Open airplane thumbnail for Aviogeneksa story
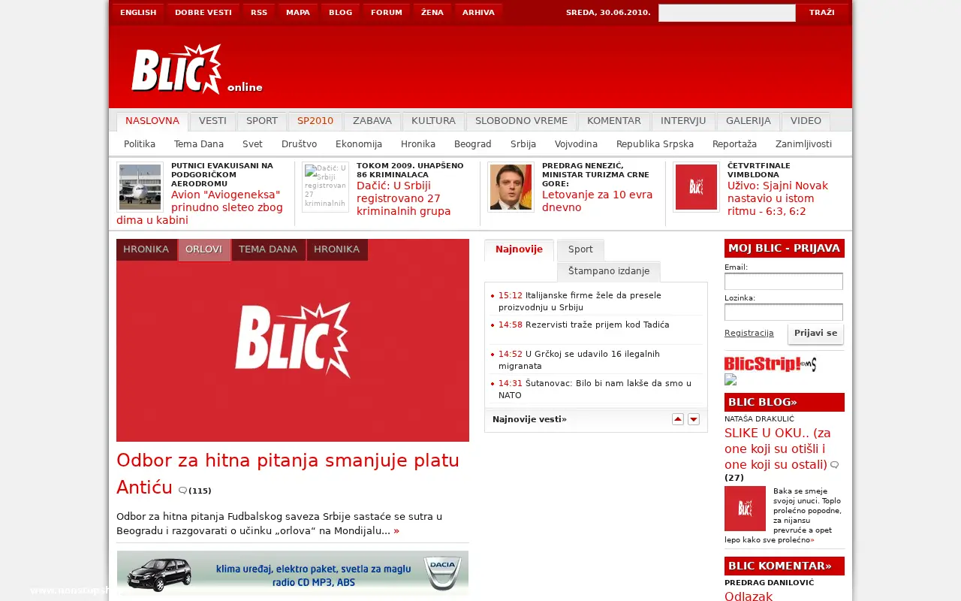961x601 pixels. click(x=140, y=187)
